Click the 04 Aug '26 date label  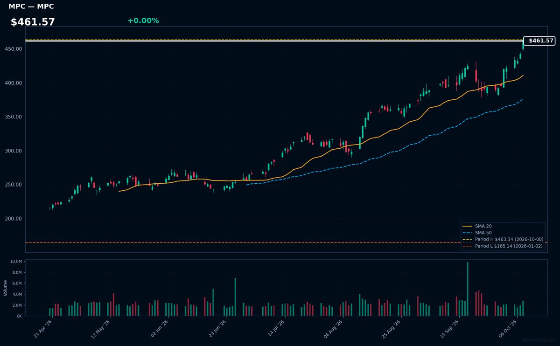(x=333, y=329)
